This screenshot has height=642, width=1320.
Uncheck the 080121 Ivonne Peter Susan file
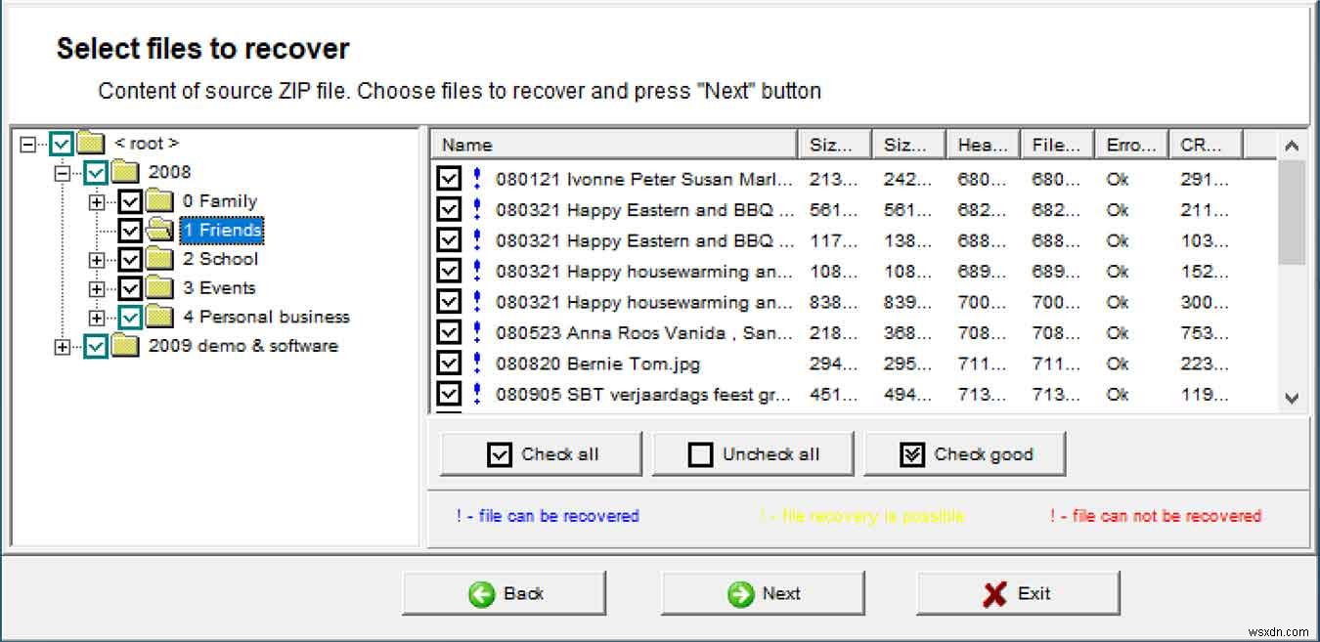[x=449, y=179]
